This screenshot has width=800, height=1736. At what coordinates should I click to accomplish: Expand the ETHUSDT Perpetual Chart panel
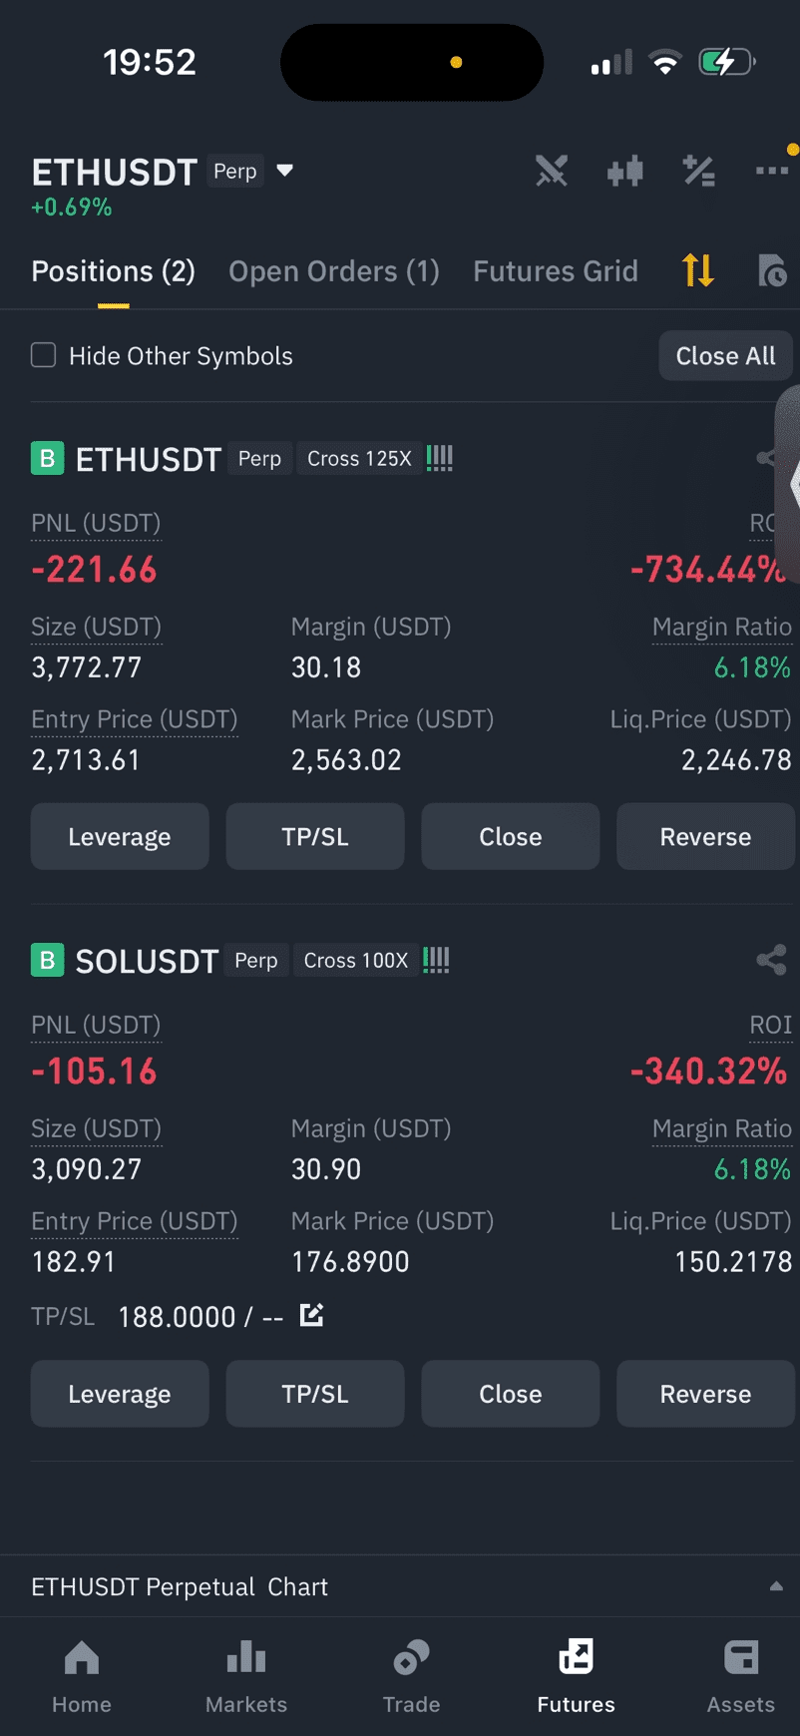400,1586
